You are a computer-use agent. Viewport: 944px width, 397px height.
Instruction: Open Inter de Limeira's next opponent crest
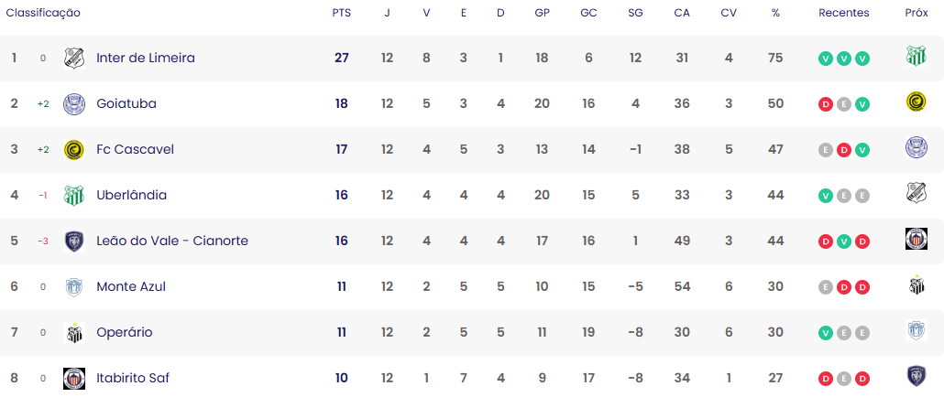click(x=917, y=56)
